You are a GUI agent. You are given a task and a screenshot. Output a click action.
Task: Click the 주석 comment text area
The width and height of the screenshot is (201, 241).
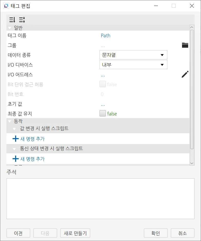100,199
